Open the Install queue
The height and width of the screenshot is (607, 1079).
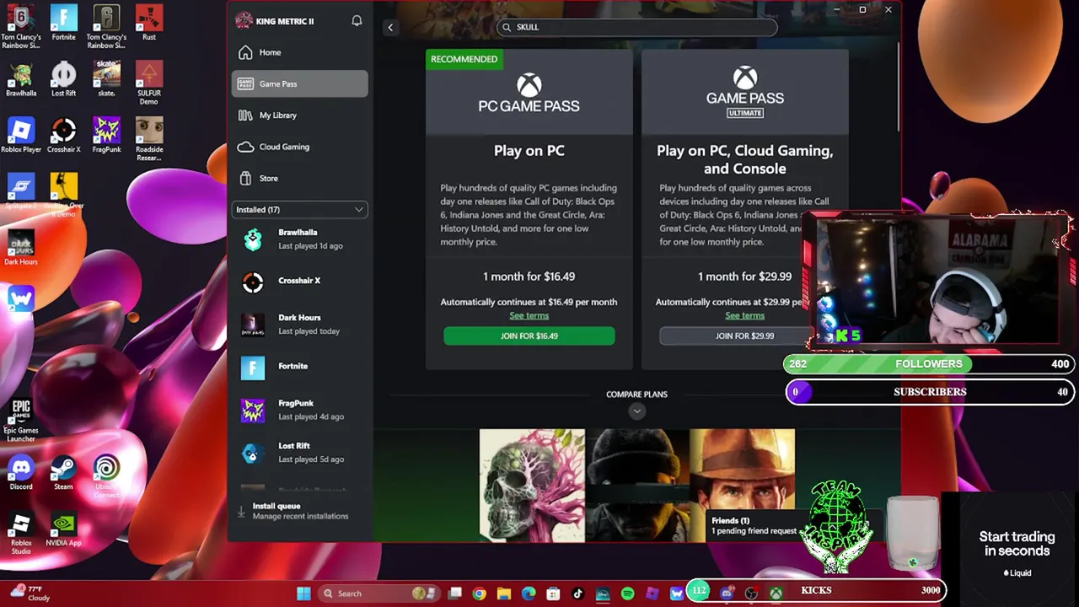click(299, 511)
